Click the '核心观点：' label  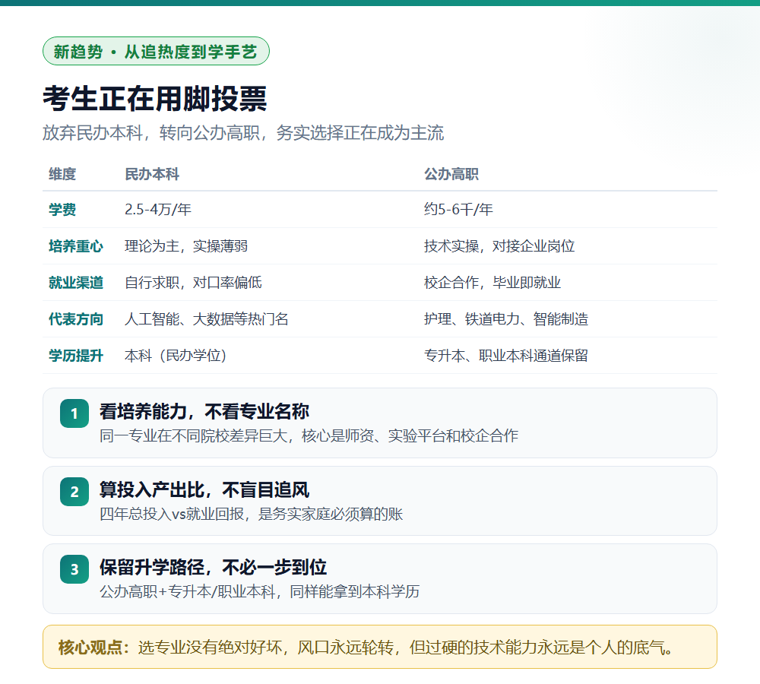click(94, 648)
